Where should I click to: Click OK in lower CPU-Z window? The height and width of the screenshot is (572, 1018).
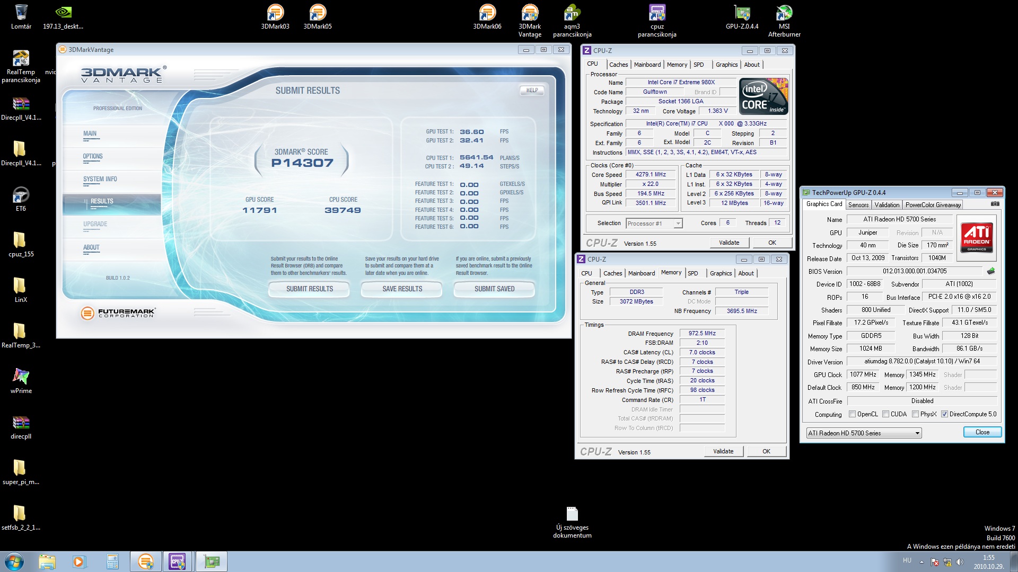(766, 451)
